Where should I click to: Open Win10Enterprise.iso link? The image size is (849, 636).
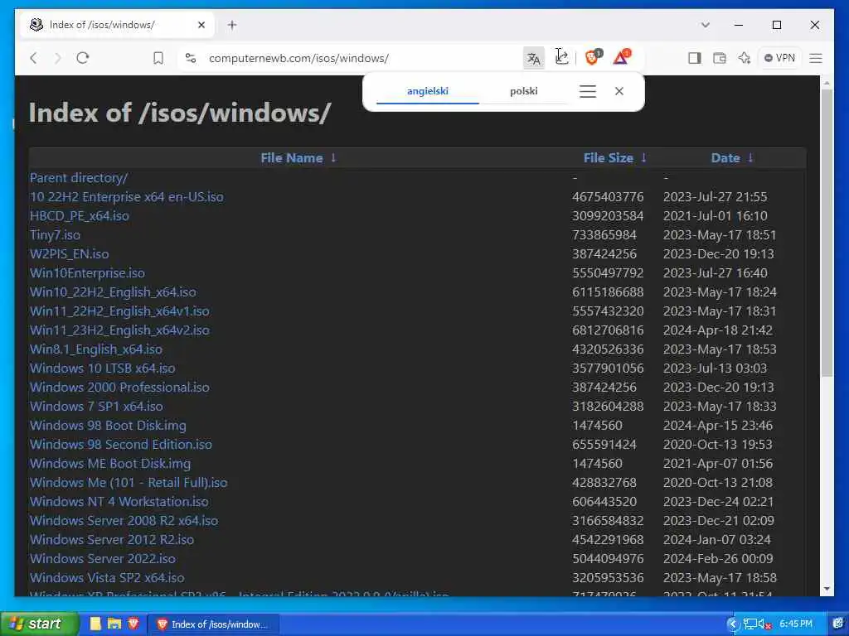(87, 273)
